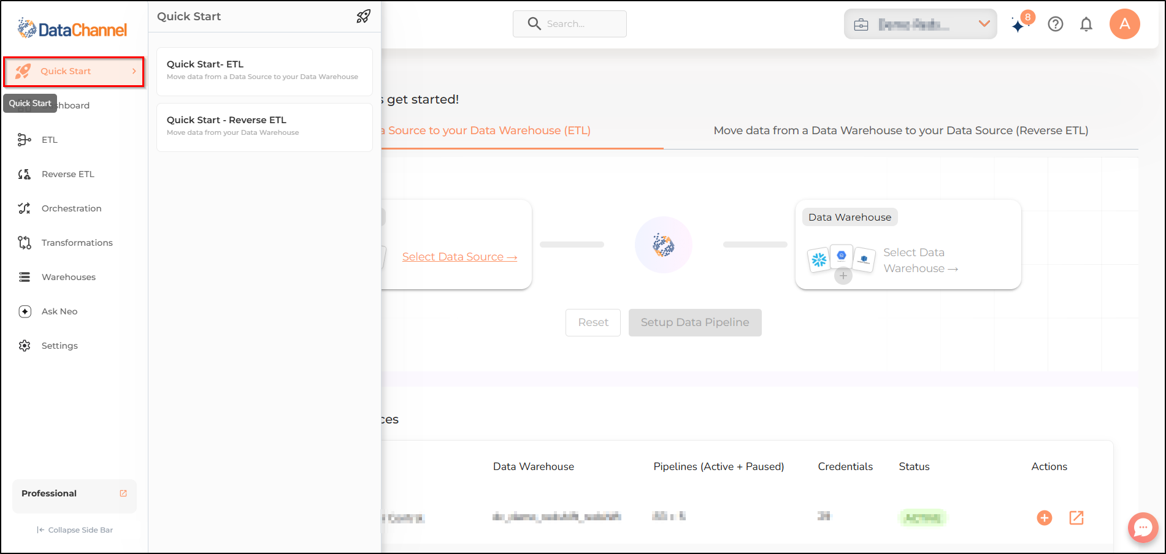1166x554 pixels.
Task: Open the sparkle AI updates icon
Action: click(1019, 25)
